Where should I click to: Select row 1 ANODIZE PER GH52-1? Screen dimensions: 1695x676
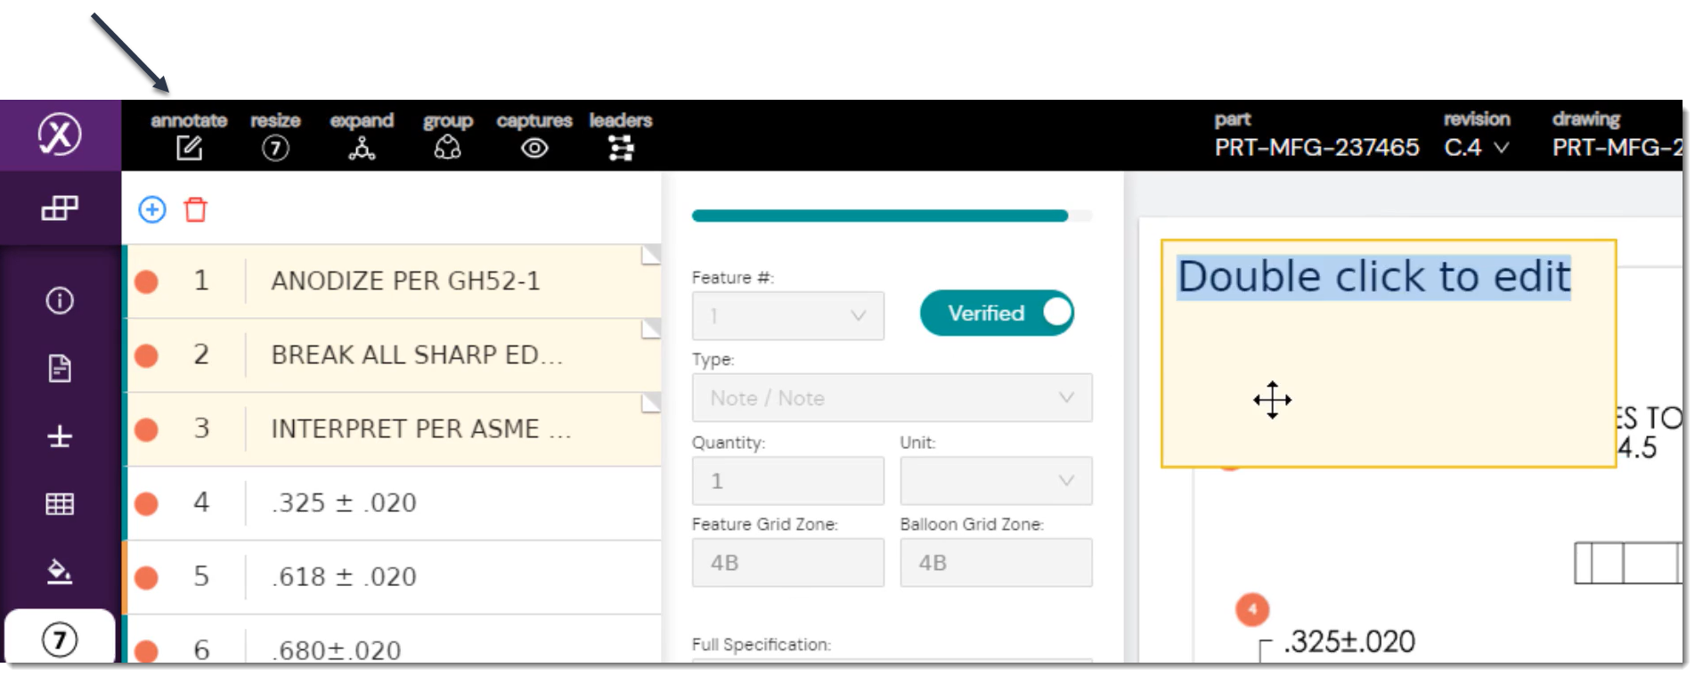pos(393,281)
